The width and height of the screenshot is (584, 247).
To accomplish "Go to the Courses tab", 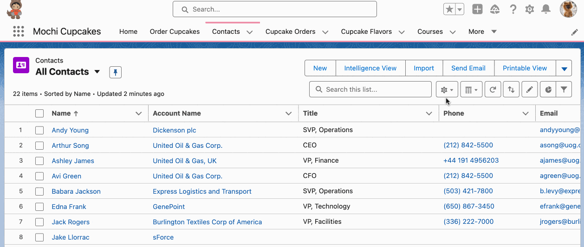I will tap(430, 32).
